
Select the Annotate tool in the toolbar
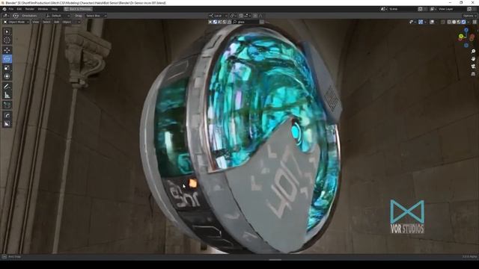point(7,87)
